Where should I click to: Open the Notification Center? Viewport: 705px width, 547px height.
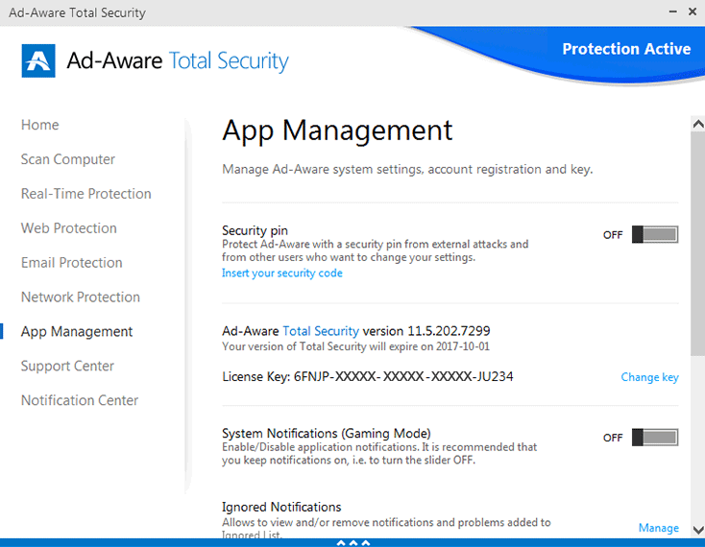click(x=80, y=401)
